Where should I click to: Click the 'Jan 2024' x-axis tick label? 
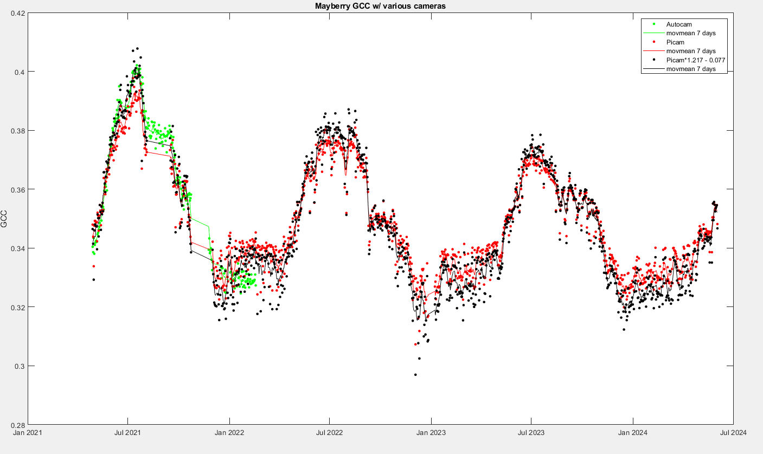(x=633, y=433)
